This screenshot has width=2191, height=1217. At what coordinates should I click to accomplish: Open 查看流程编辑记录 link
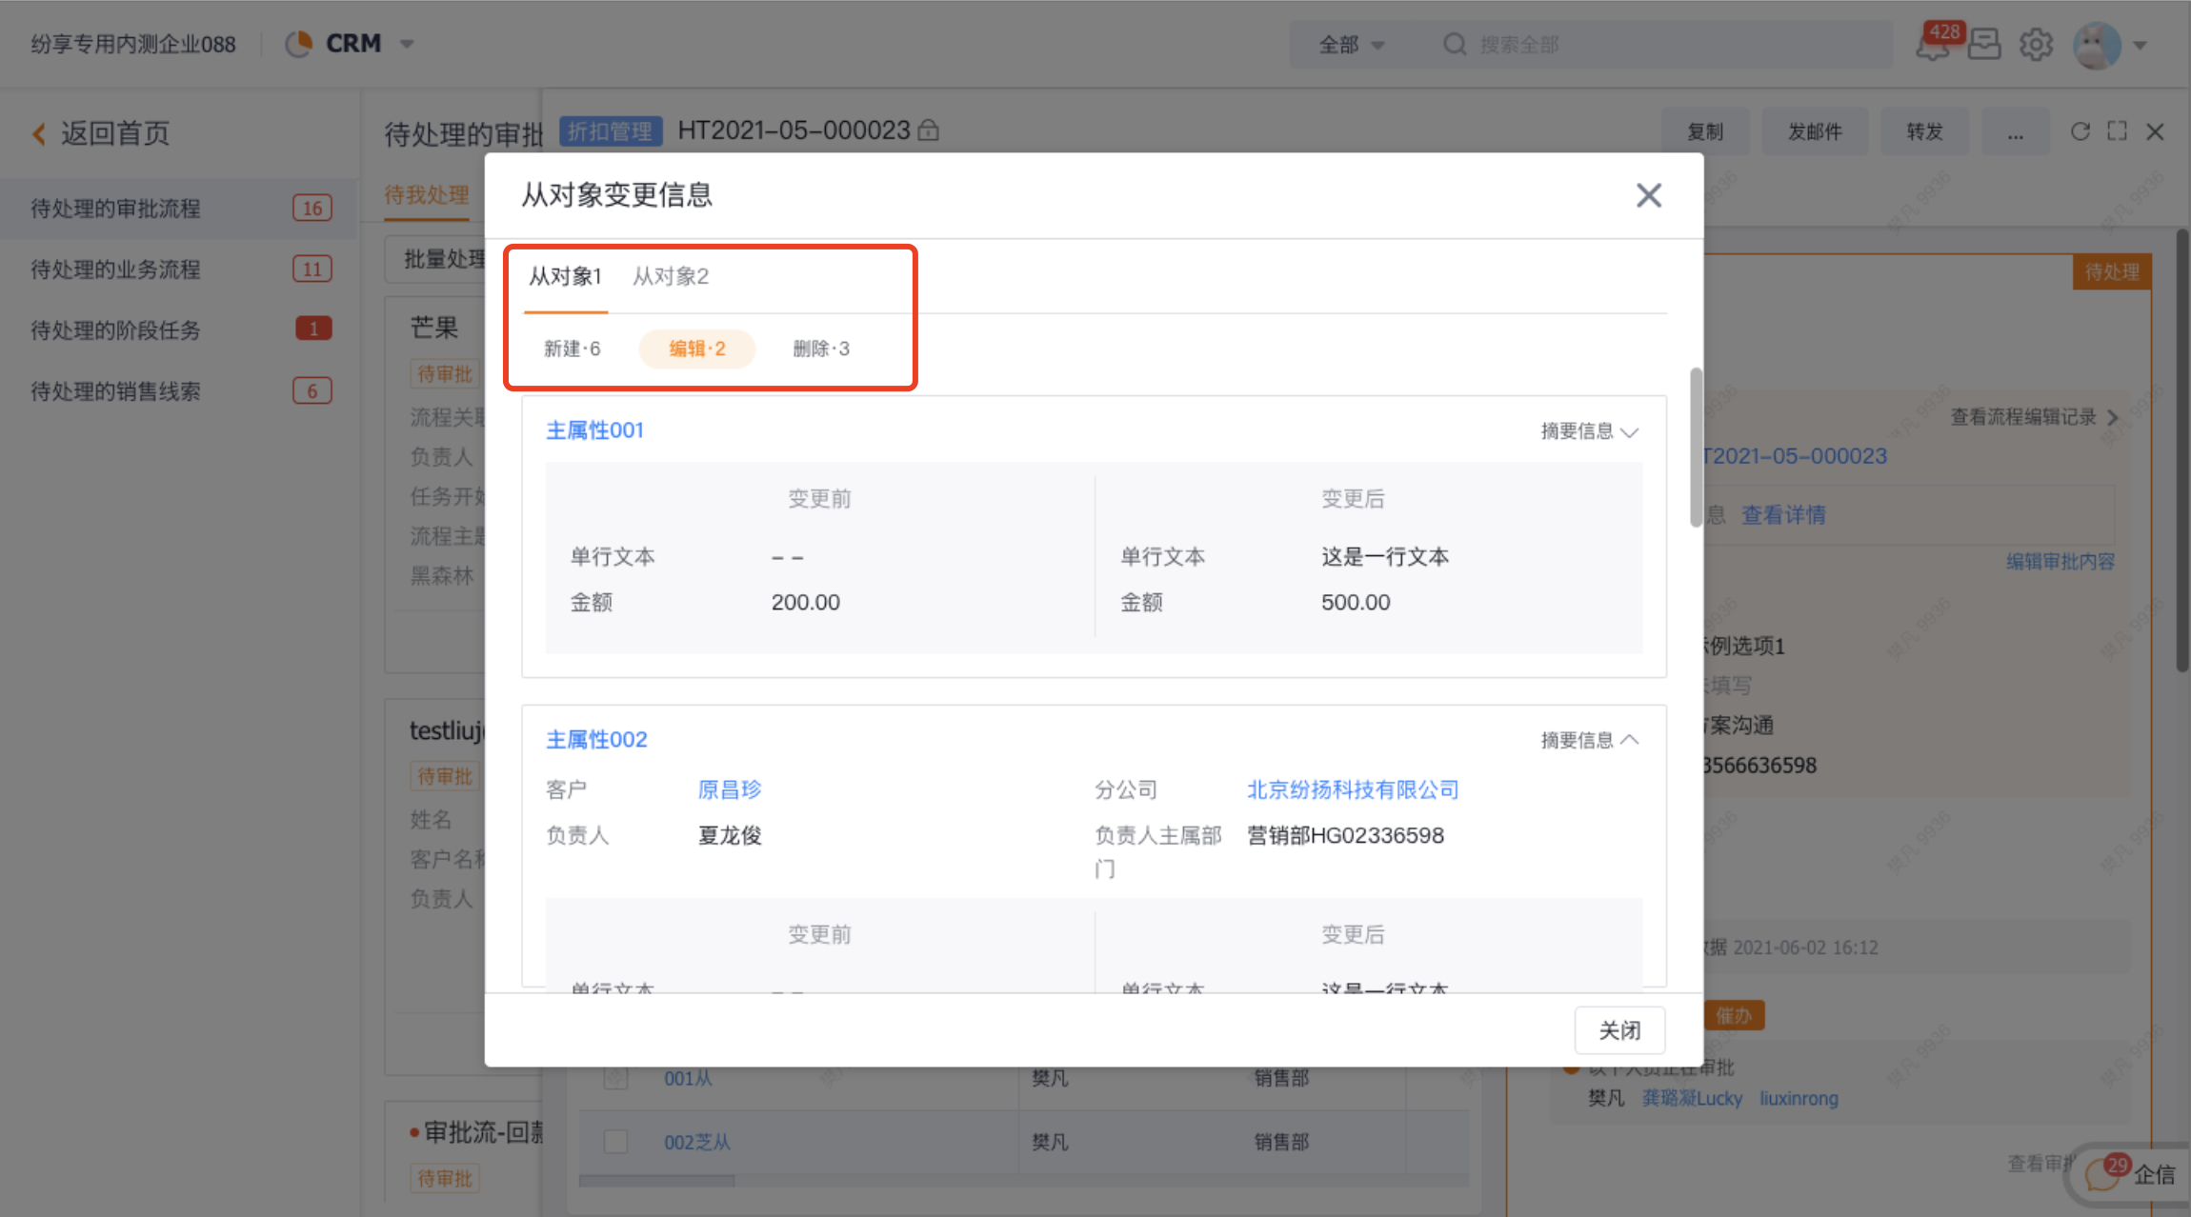(x=2033, y=417)
